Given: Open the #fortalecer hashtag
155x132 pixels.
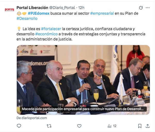Looking at the screenshot, I should tap(51, 29).
